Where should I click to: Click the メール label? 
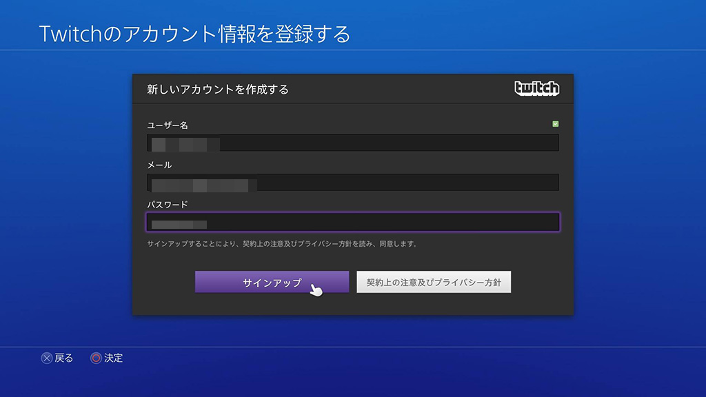point(159,165)
